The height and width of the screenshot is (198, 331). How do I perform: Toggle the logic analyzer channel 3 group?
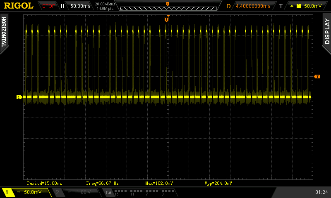[168, 192]
